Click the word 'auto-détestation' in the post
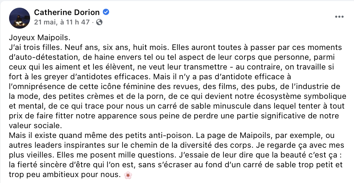Screen dimensions: 354x183 pyautogui.click(x=46, y=57)
